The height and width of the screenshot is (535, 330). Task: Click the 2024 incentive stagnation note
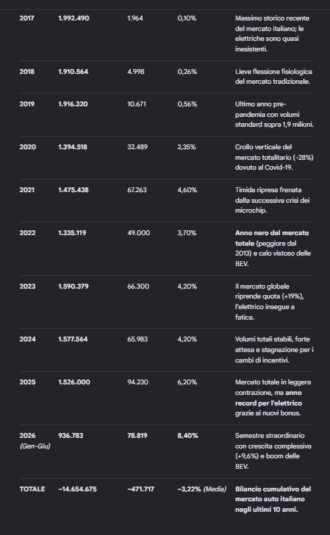pos(274,350)
